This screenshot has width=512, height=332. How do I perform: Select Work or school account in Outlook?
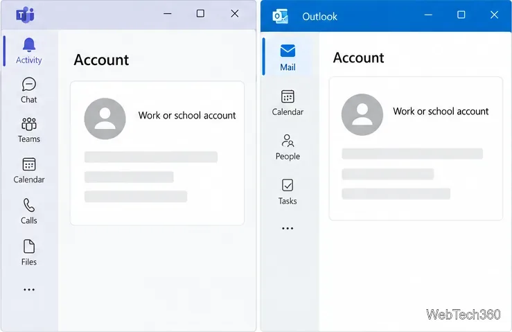pyautogui.click(x=441, y=111)
